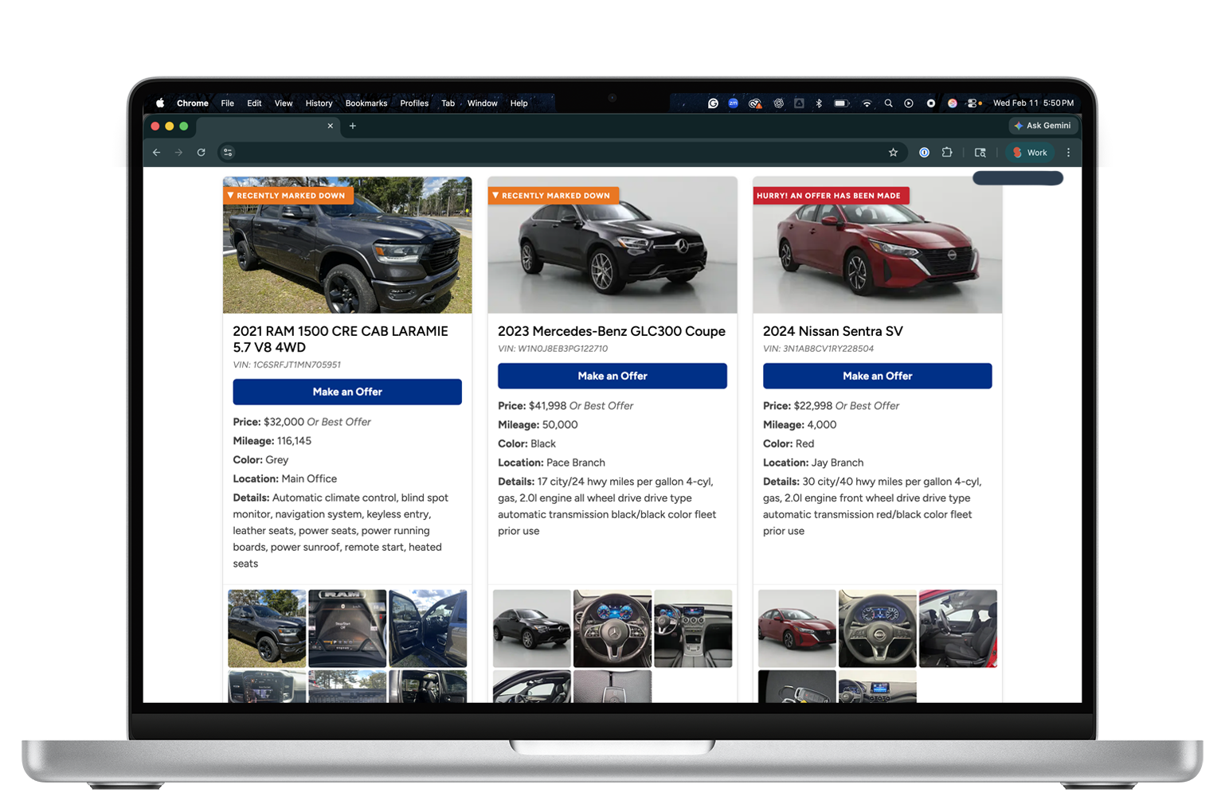1225x796 pixels.
Task: Click the 2024 Nissan Sentra SV title
Action: [x=833, y=331]
